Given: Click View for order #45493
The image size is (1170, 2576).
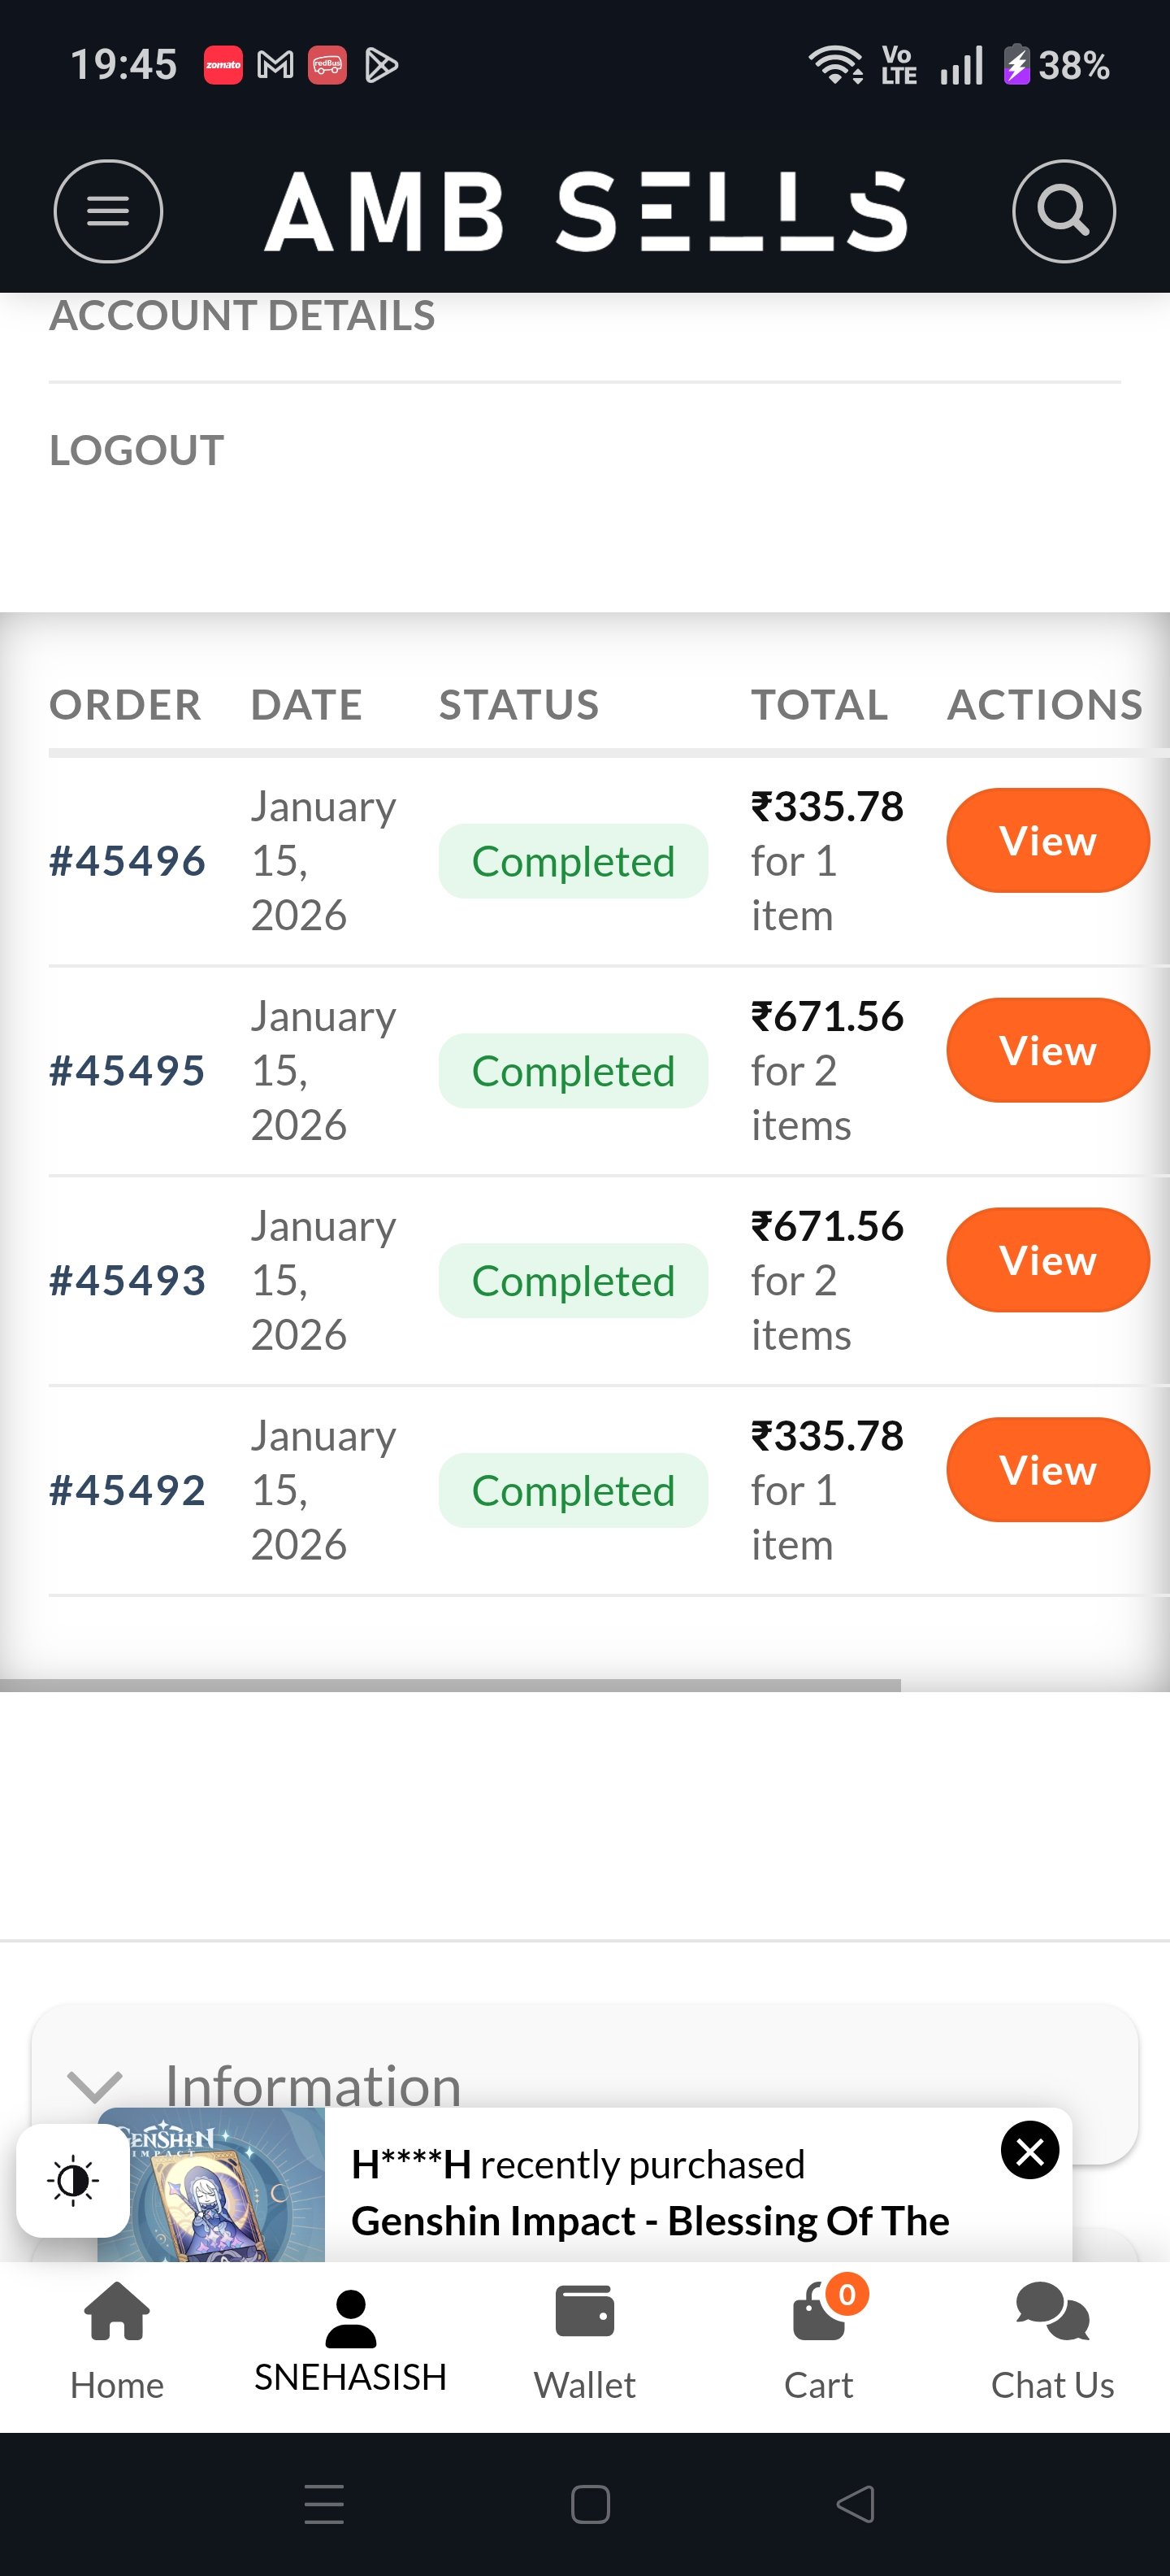Looking at the screenshot, I should click(1047, 1261).
